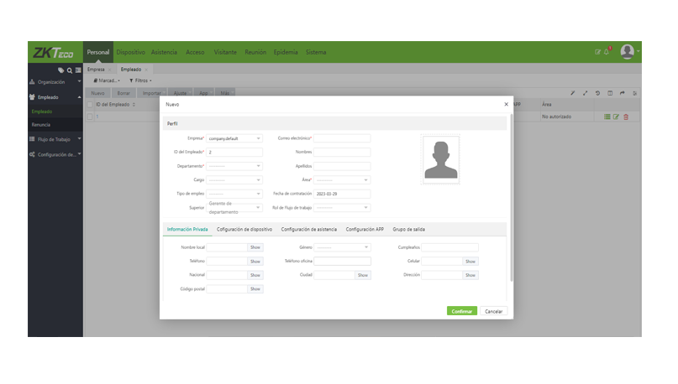Click the notification bell icon
Viewport: 678px width, 384px height.
[607, 51]
